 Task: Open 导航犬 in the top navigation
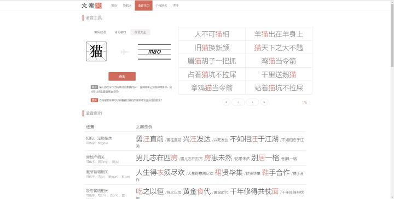coord(127,5)
